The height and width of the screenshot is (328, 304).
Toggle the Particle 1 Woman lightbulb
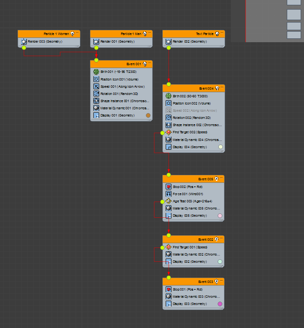72,34
